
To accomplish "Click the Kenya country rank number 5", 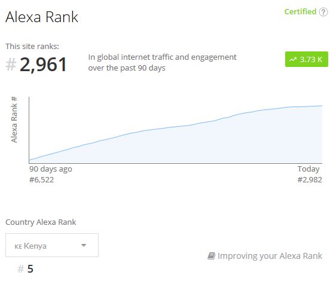I will click(30, 269).
